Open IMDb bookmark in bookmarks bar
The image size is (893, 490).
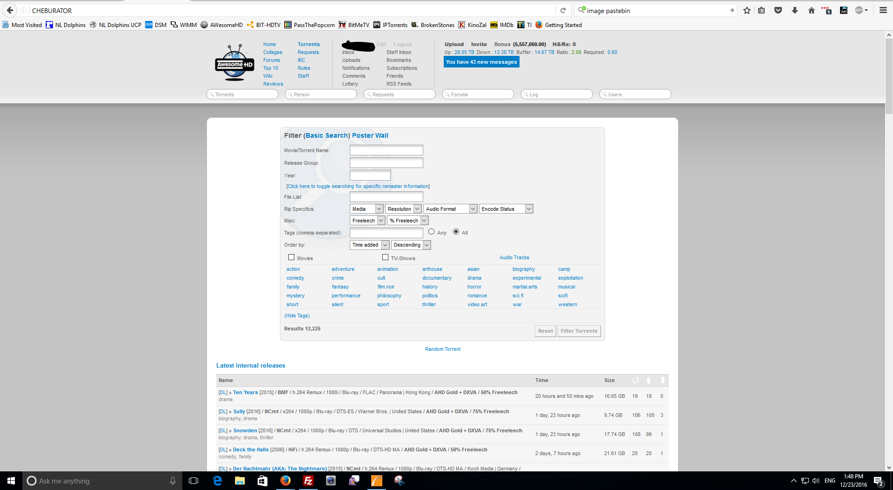point(502,25)
